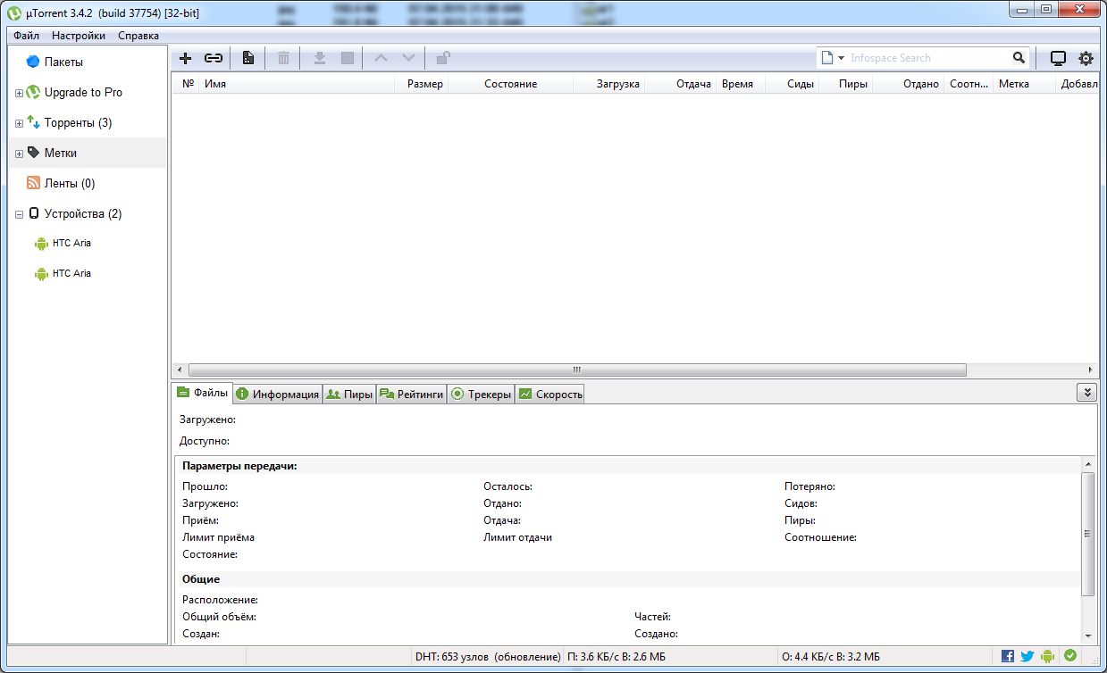Click the Remove torrent trash icon
This screenshot has width=1107, height=673.
[x=283, y=58]
